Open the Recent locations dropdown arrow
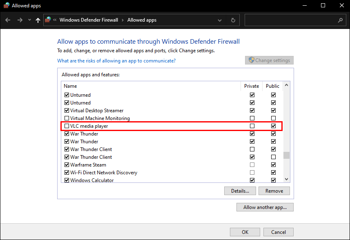This screenshot has width=350, height=240. pos(29,20)
